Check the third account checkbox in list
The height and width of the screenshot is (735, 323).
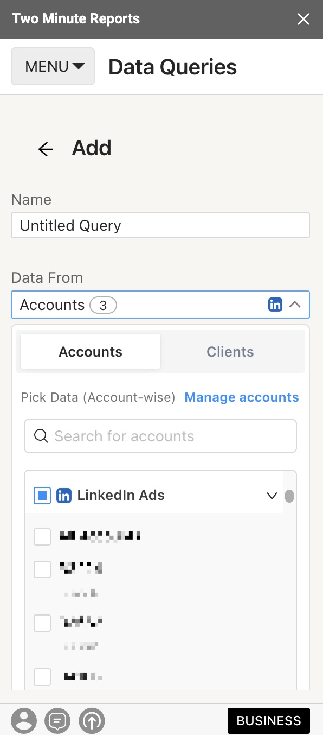42,623
